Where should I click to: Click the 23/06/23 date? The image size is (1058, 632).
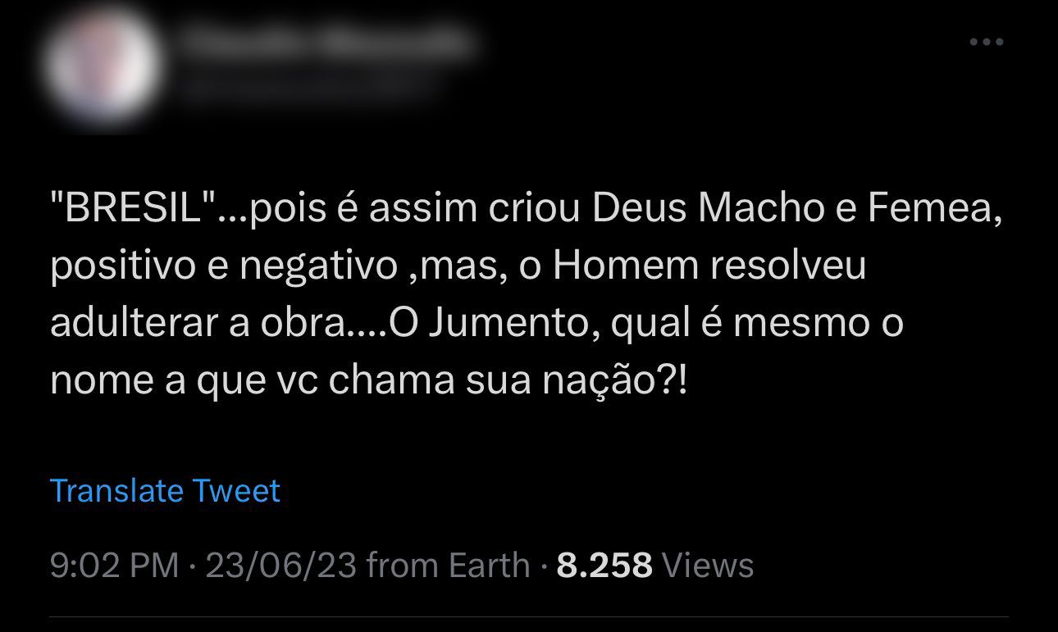tap(281, 566)
